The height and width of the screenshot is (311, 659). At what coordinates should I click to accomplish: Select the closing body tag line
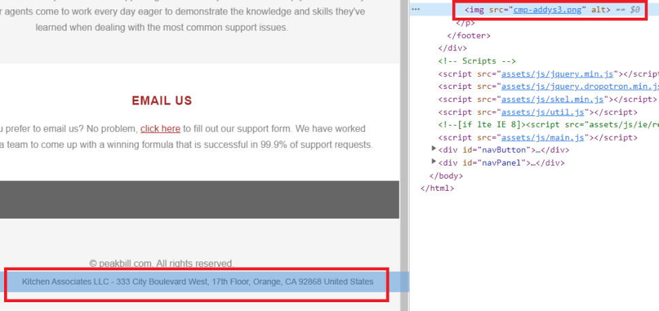pos(446,176)
